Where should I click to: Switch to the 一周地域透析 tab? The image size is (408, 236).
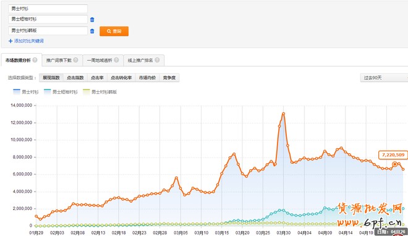[x=103, y=61]
